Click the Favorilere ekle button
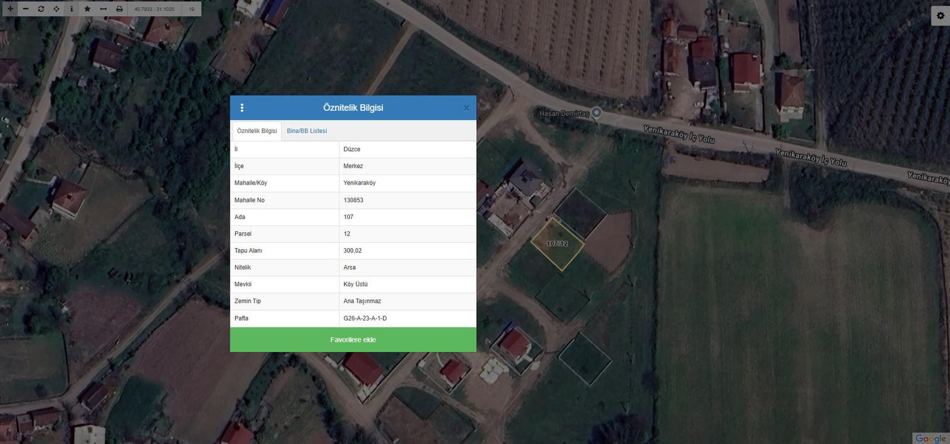The height and width of the screenshot is (444, 950). point(353,340)
